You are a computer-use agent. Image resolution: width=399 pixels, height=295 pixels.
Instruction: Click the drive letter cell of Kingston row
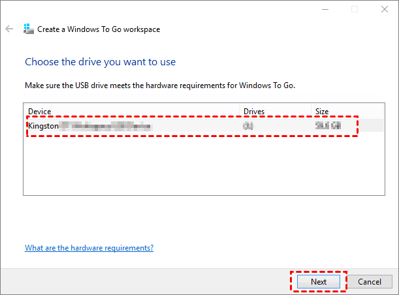pos(249,125)
